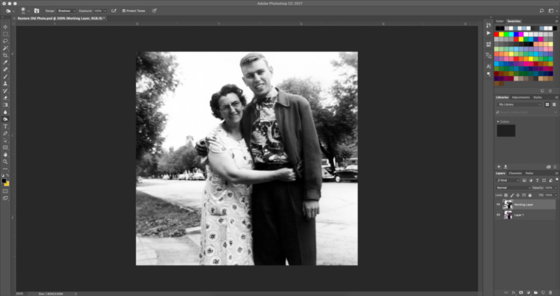Open the layer filter Kind dropdown

[x=508, y=180]
